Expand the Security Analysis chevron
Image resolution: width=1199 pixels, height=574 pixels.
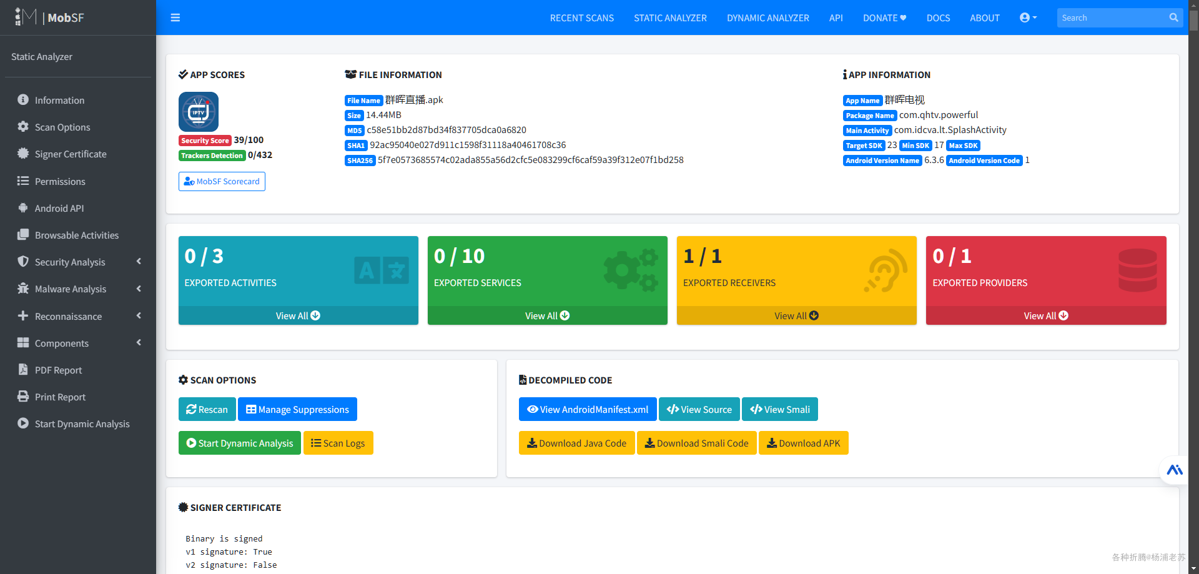(139, 262)
